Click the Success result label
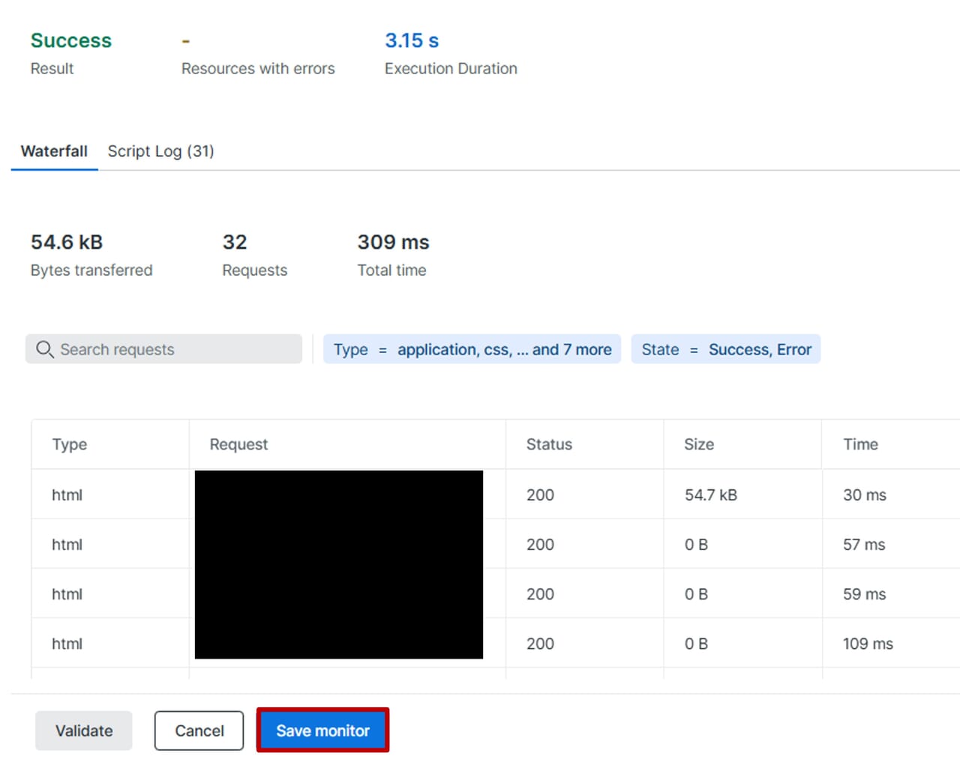The width and height of the screenshot is (960, 777). click(70, 40)
